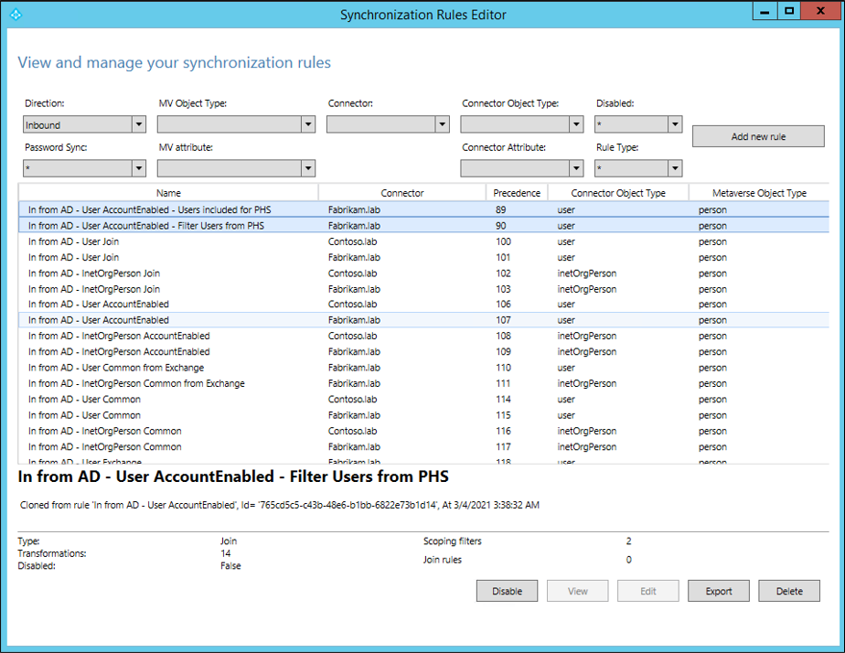Expand the Connector Attribute dropdown
This screenshot has height=653, width=845.
[x=521, y=168]
